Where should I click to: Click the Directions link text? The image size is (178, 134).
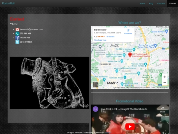[128, 33]
